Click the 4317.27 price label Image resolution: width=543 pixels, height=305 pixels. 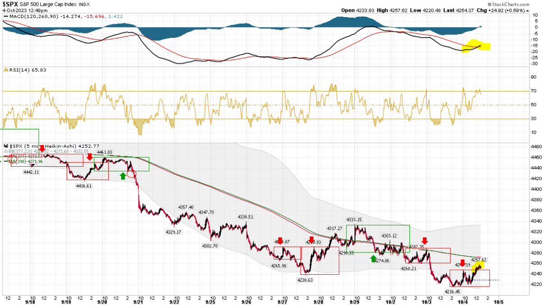click(x=334, y=228)
